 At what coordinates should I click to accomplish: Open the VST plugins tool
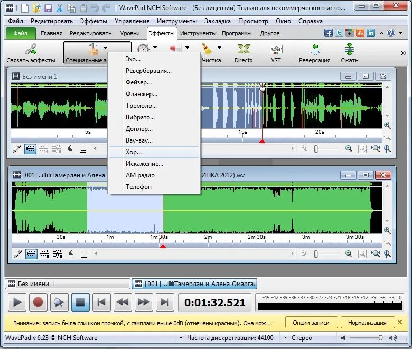click(x=276, y=53)
